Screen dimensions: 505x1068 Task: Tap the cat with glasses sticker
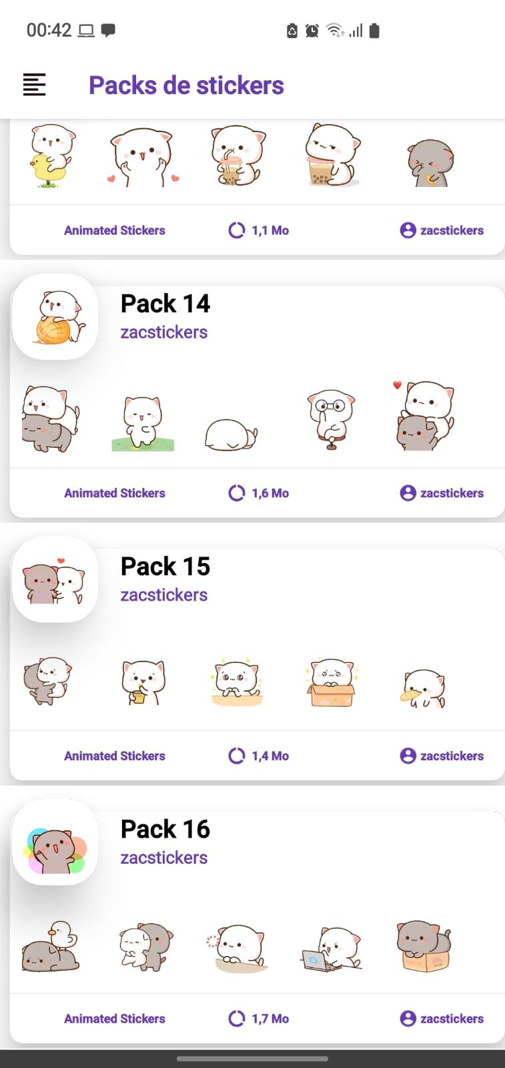click(x=332, y=420)
